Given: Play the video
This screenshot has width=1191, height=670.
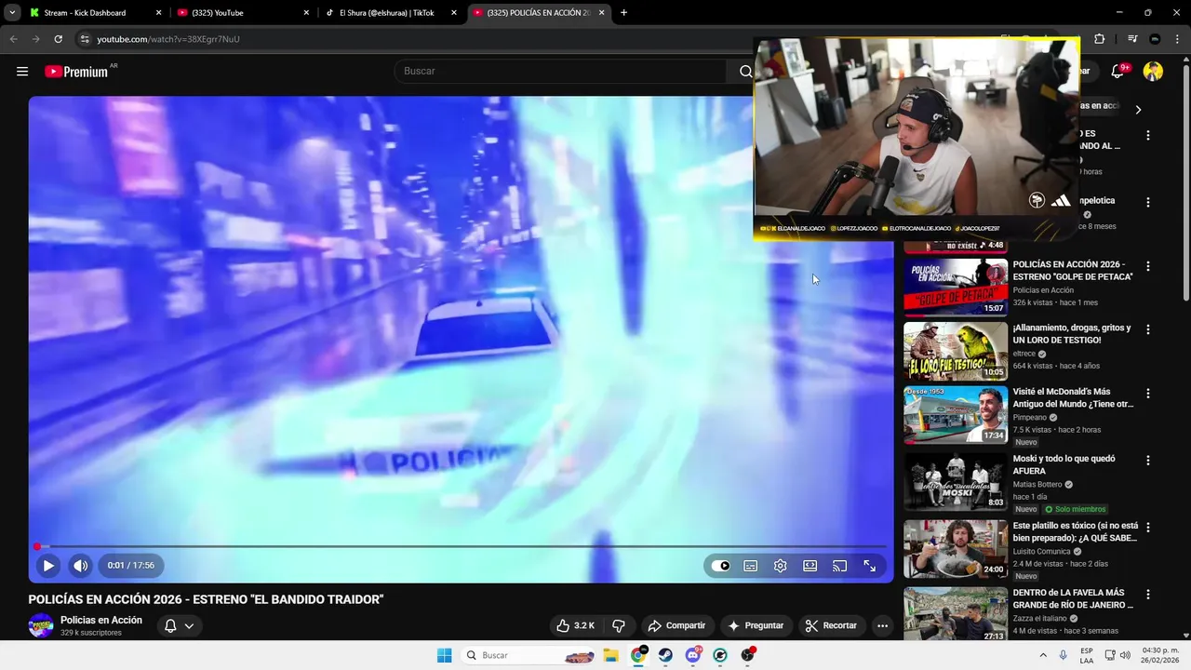Looking at the screenshot, I should 48,566.
